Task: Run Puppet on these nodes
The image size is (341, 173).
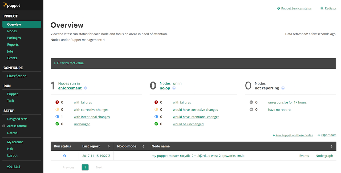Action: [x=293, y=135]
